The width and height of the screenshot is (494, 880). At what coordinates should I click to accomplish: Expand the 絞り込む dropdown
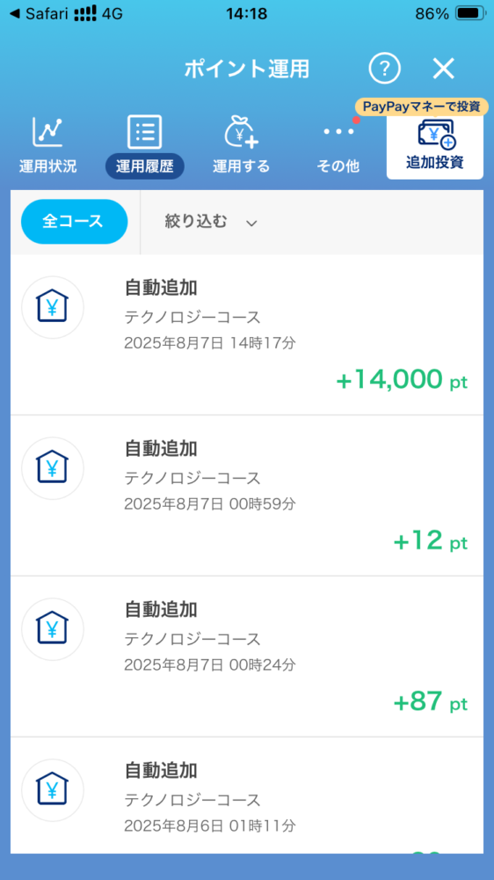coord(211,223)
